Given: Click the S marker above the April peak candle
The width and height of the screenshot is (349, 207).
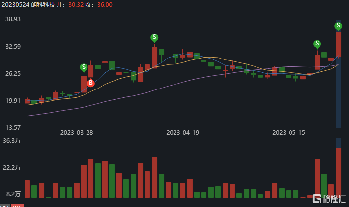Looking at the screenshot, I should pos(154,38).
